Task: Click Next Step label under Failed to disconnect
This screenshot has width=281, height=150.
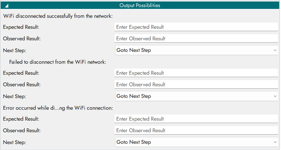Action: (15, 96)
